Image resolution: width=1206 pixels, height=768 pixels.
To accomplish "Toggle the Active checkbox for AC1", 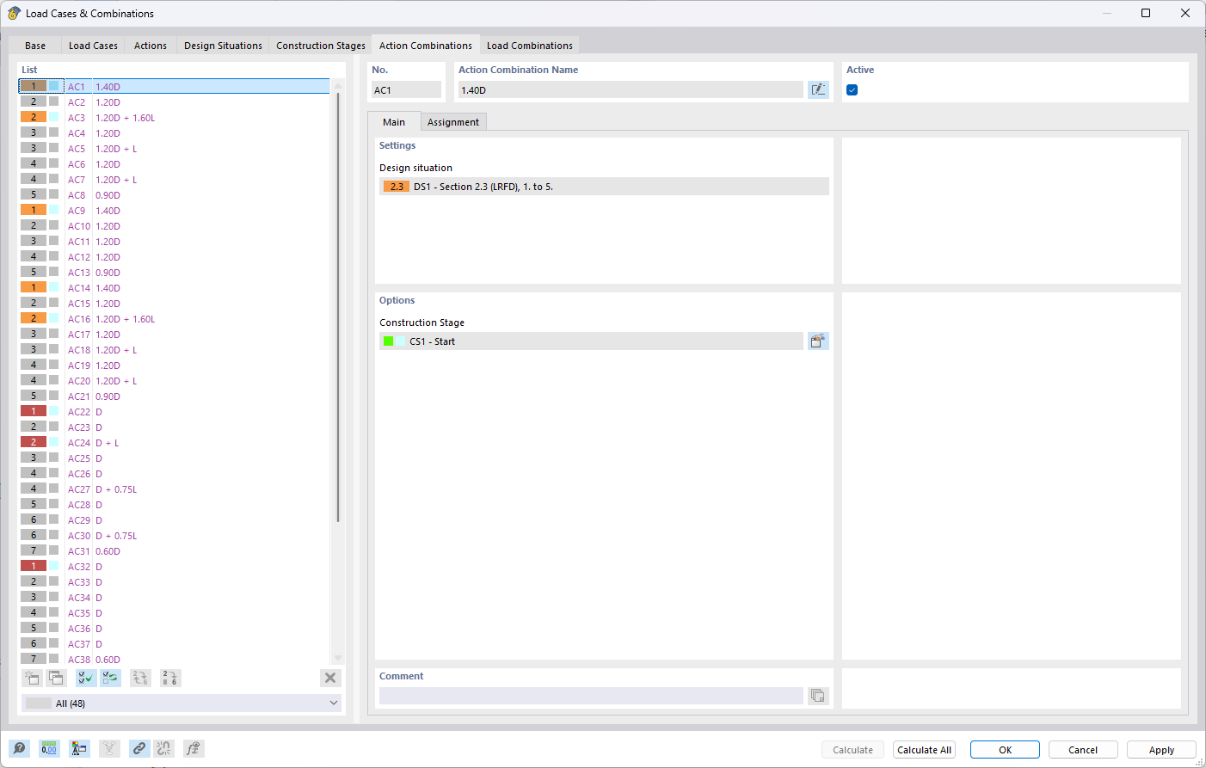I will [852, 89].
